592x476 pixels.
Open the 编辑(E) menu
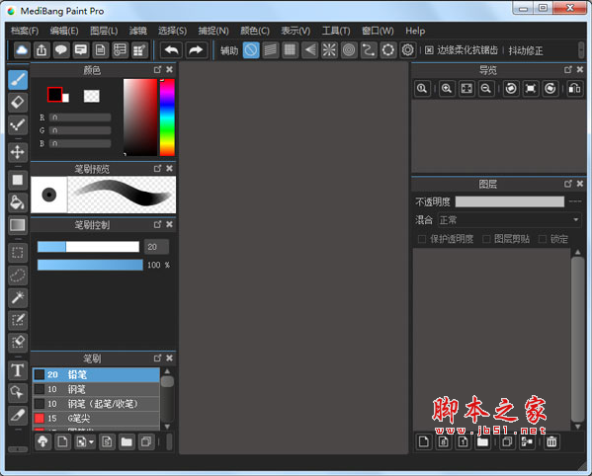[64, 31]
